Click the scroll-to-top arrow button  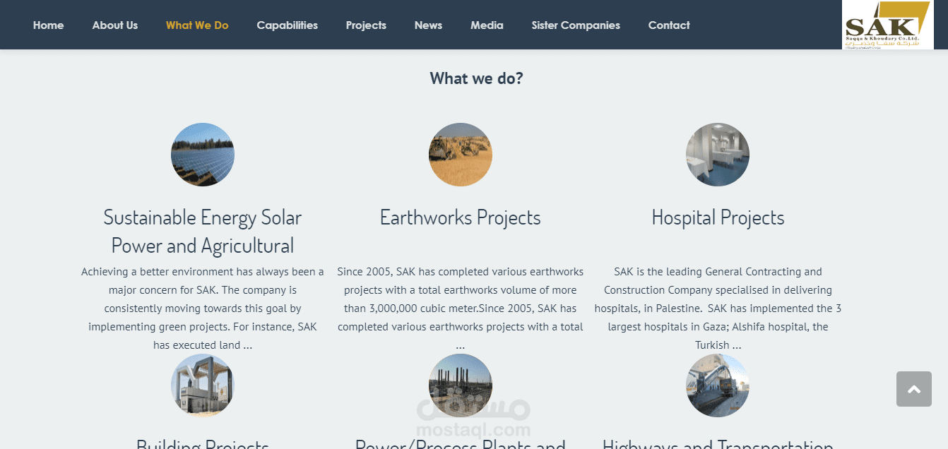tap(913, 389)
